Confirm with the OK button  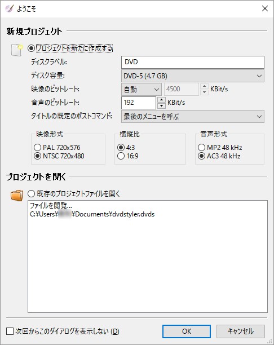[x=187, y=331]
